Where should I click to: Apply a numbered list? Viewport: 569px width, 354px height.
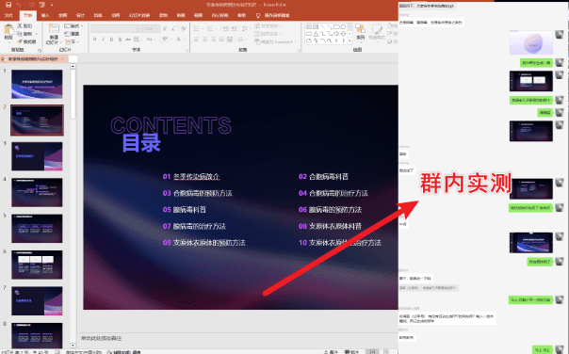[211, 28]
